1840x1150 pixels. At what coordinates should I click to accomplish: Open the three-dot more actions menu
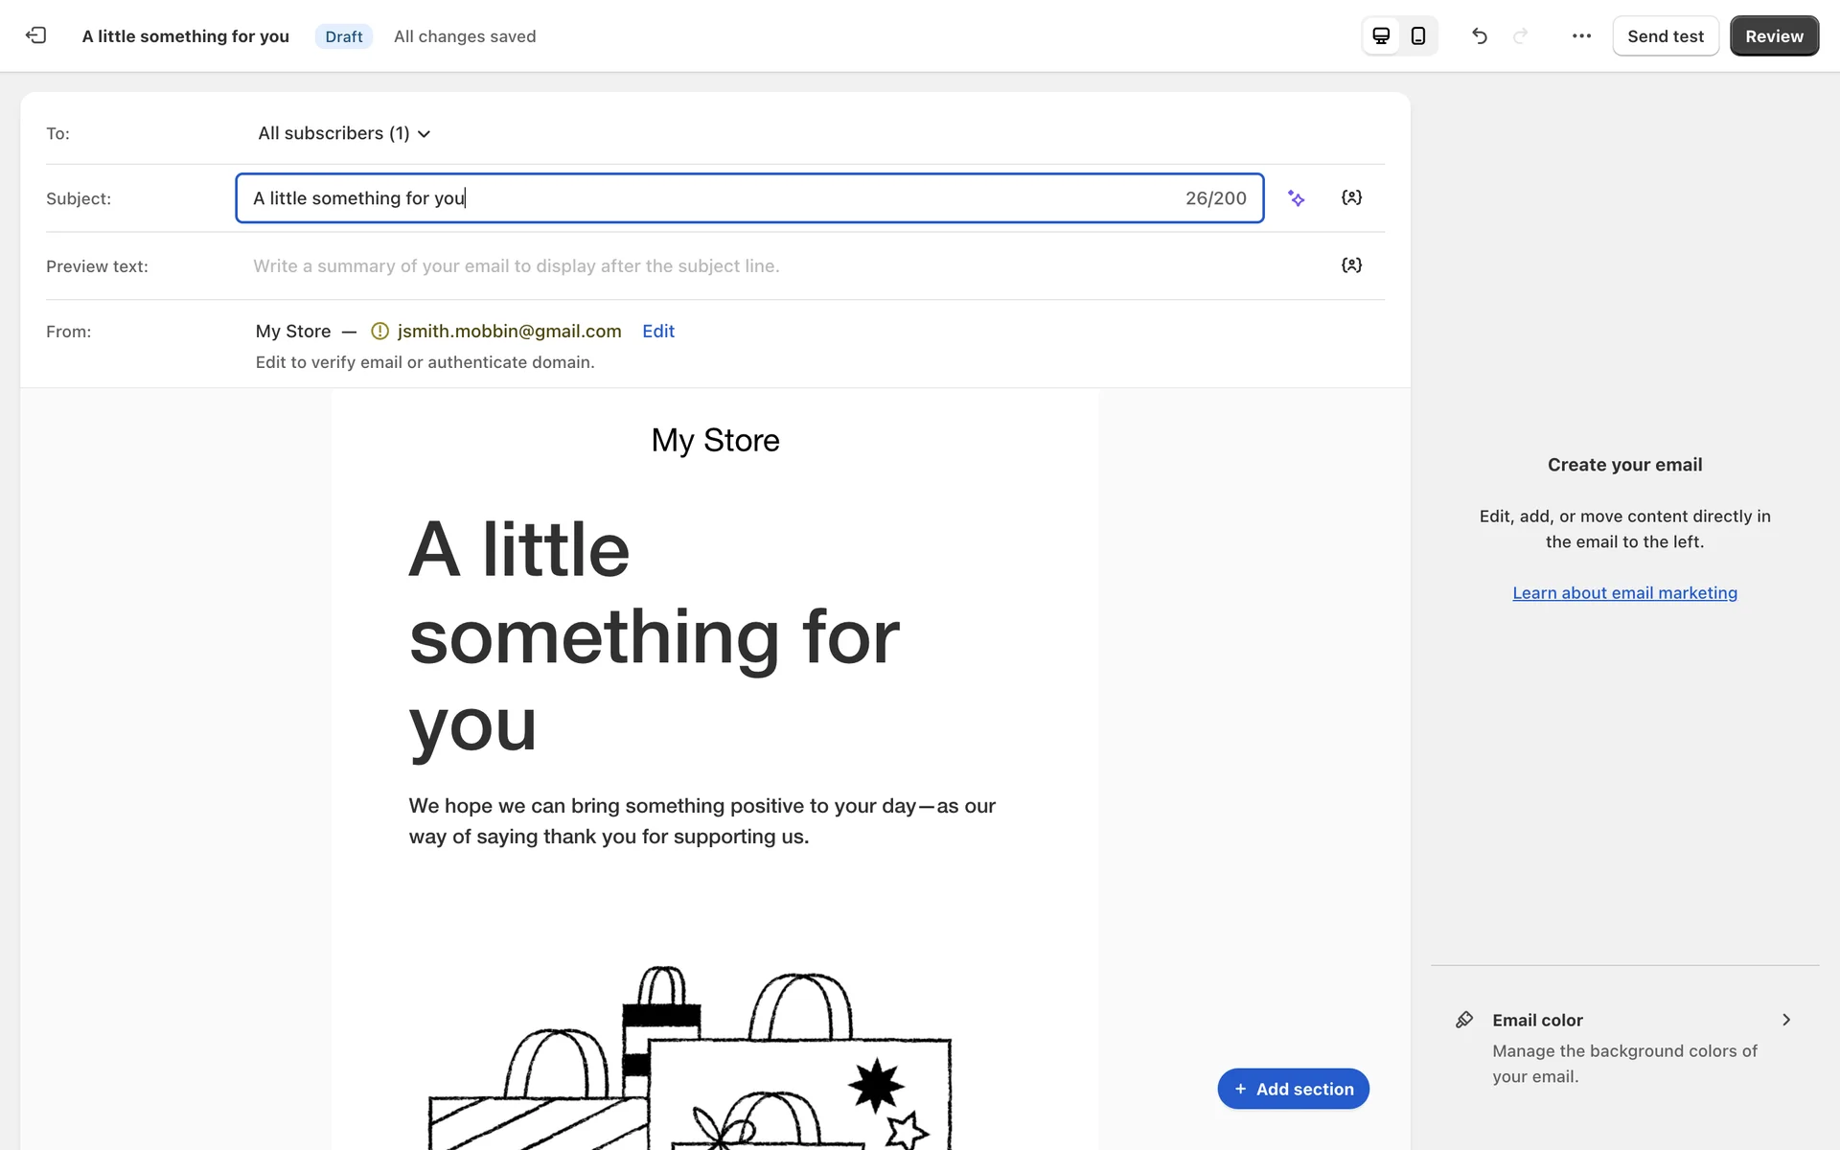[x=1581, y=35]
